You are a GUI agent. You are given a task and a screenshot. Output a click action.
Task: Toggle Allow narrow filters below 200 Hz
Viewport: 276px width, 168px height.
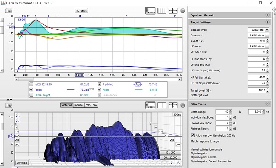coord(193,135)
